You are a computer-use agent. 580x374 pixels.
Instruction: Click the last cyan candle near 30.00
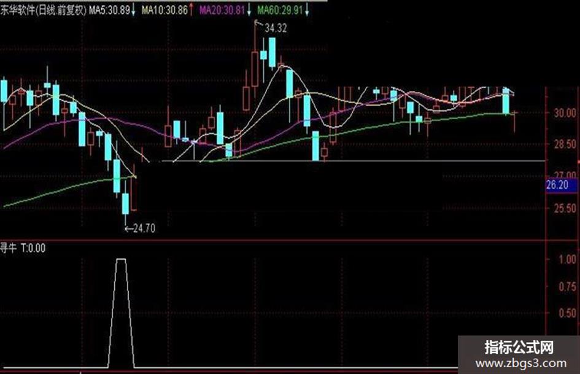pyautogui.click(x=506, y=101)
